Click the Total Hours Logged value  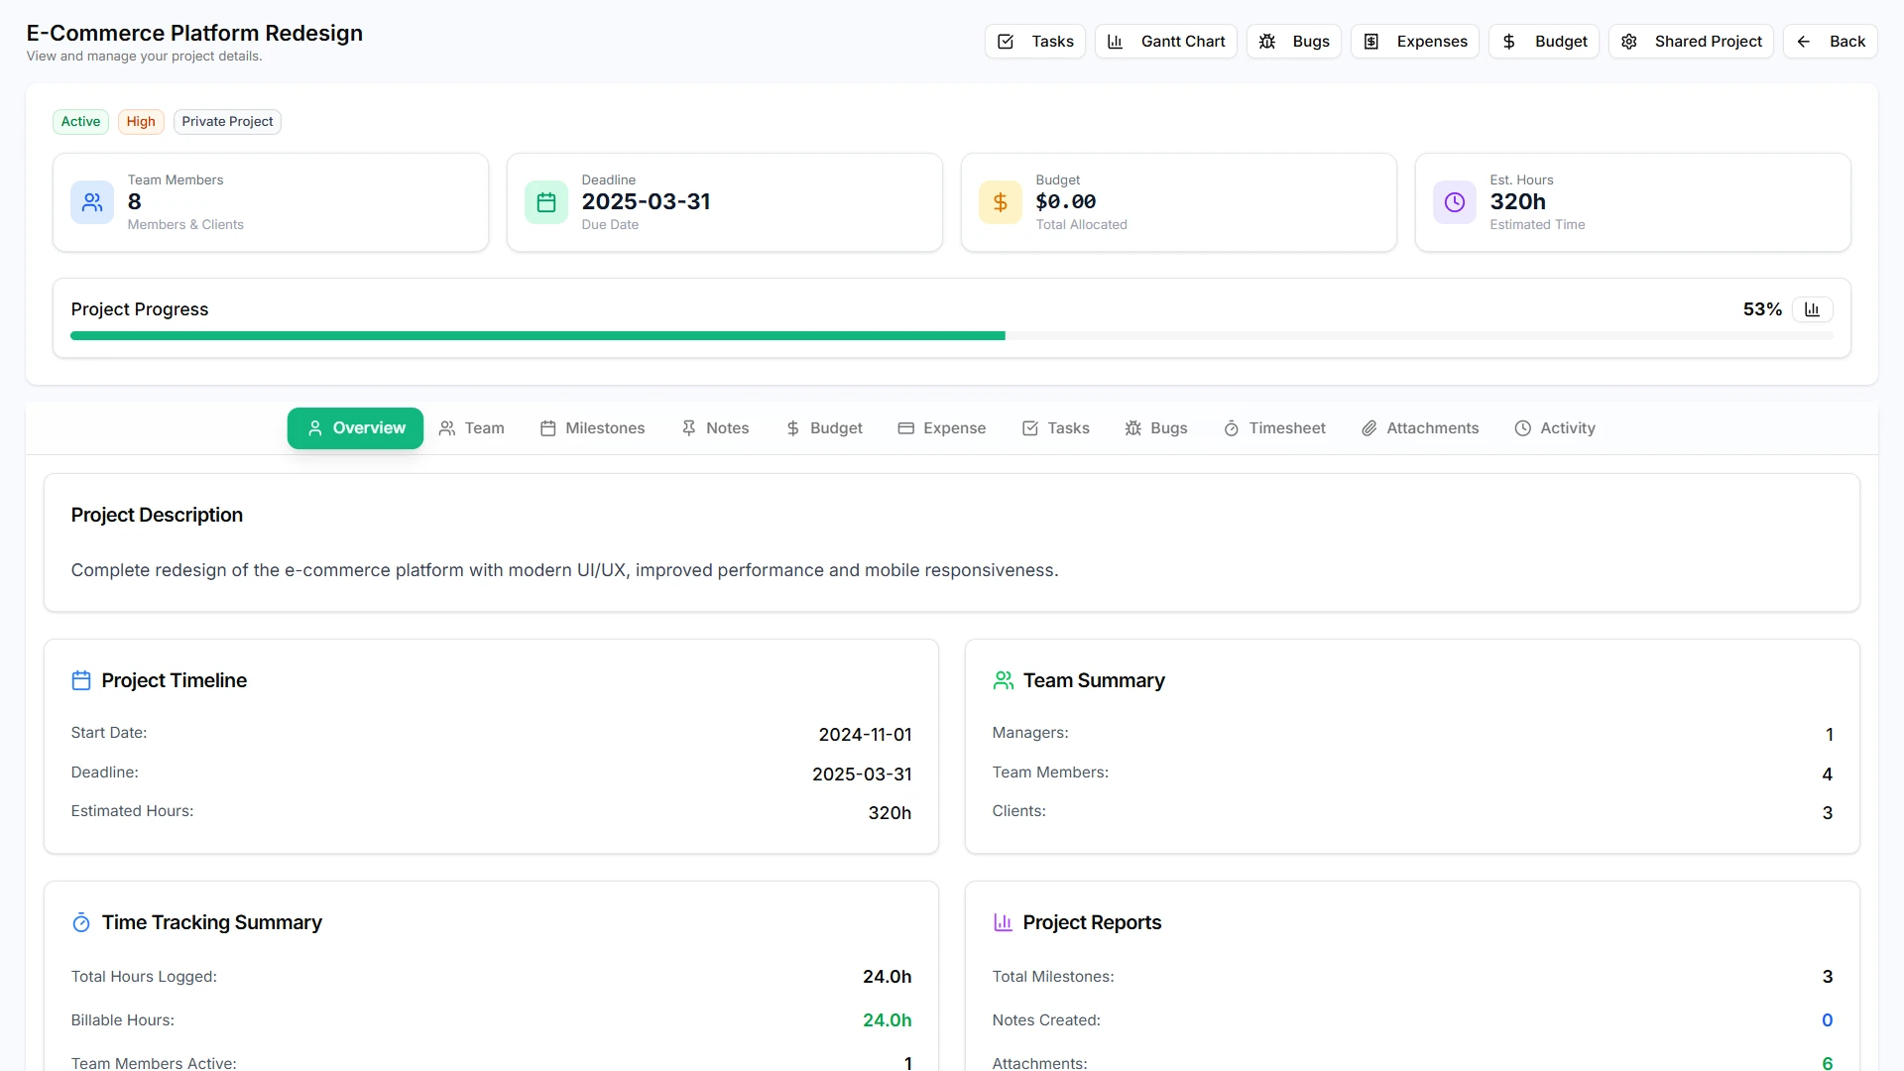point(887,977)
